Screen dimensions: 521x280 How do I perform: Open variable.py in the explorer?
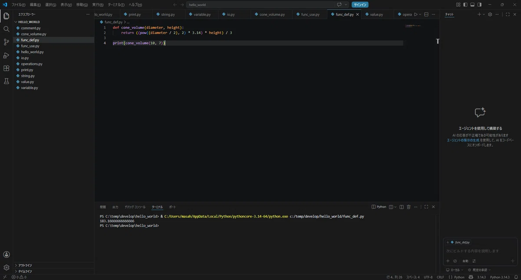(30, 88)
